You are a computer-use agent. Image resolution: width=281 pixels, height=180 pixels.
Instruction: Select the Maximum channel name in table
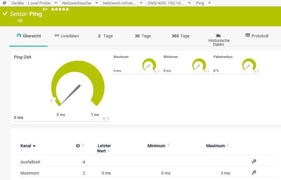click(x=30, y=173)
